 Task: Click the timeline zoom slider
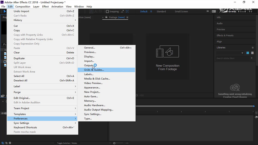114,143
